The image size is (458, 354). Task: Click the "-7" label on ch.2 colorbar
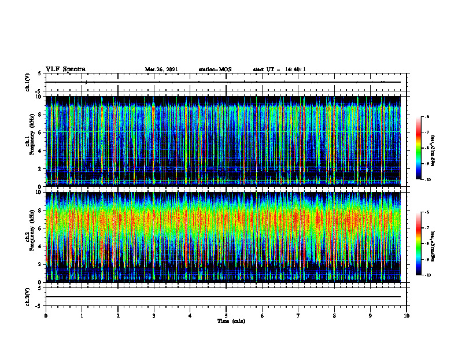click(x=426, y=228)
